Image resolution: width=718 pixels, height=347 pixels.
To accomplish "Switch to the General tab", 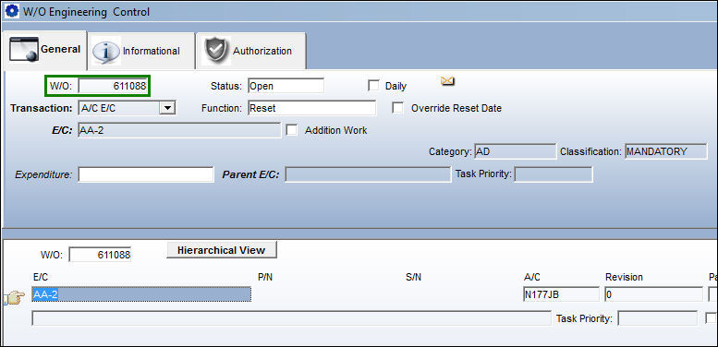I will coord(44,50).
